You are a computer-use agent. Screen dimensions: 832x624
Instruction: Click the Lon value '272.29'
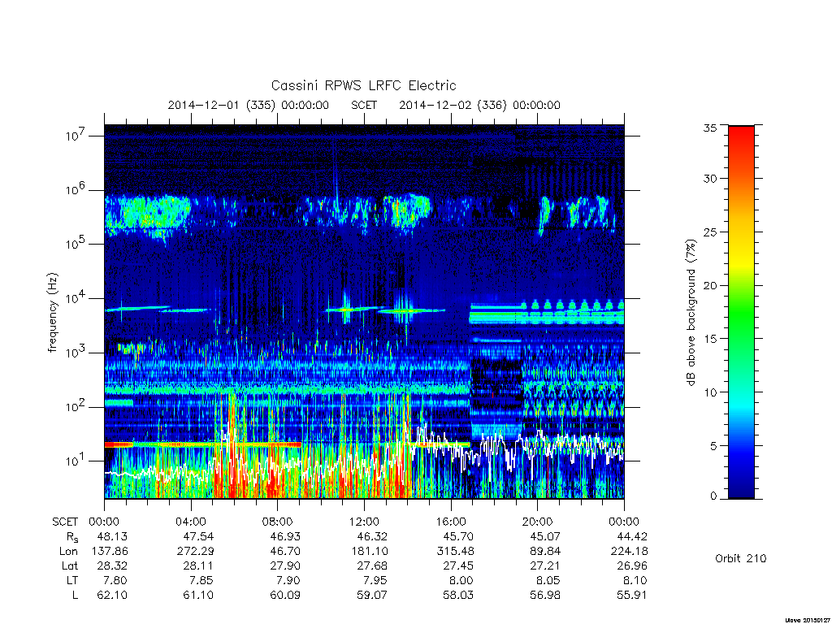(195, 551)
